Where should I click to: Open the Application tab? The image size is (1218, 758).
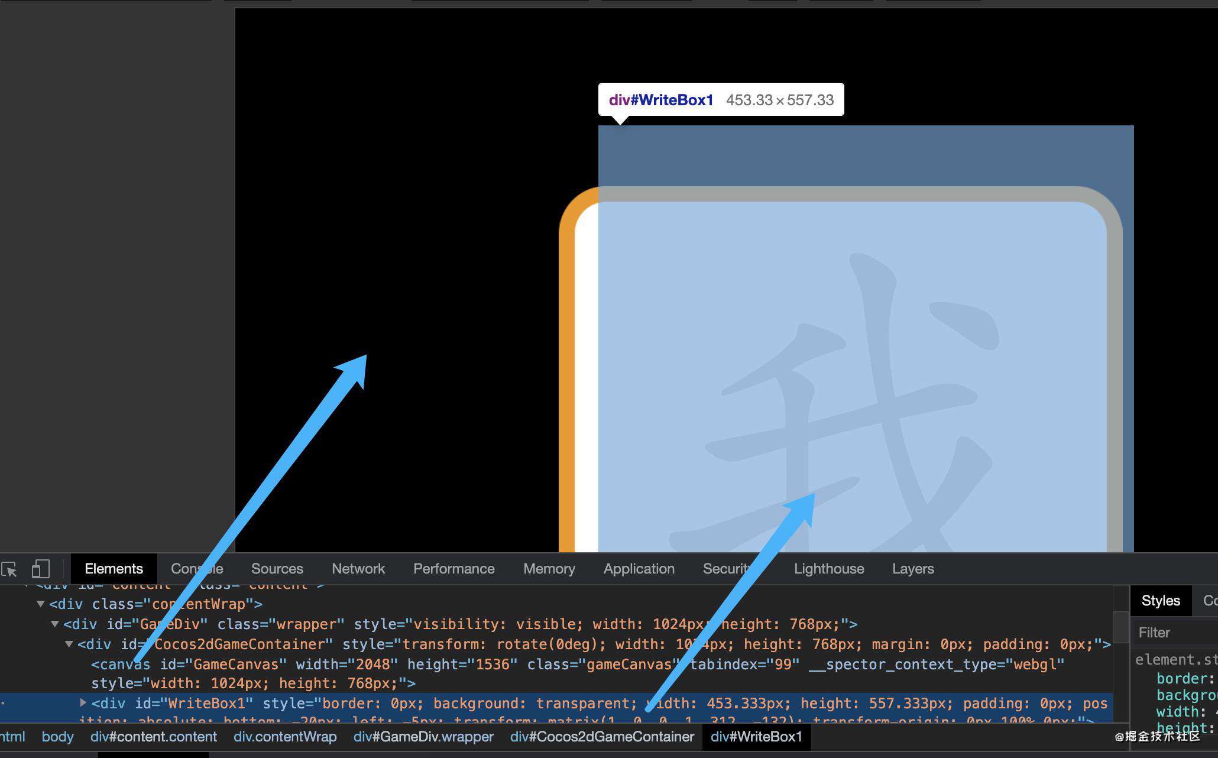(x=639, y=569)
